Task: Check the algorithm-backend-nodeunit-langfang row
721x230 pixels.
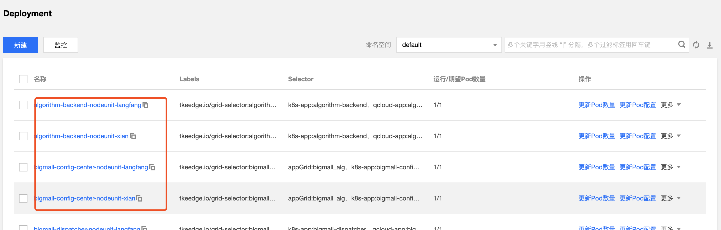Action: click(x=23, y=105)
